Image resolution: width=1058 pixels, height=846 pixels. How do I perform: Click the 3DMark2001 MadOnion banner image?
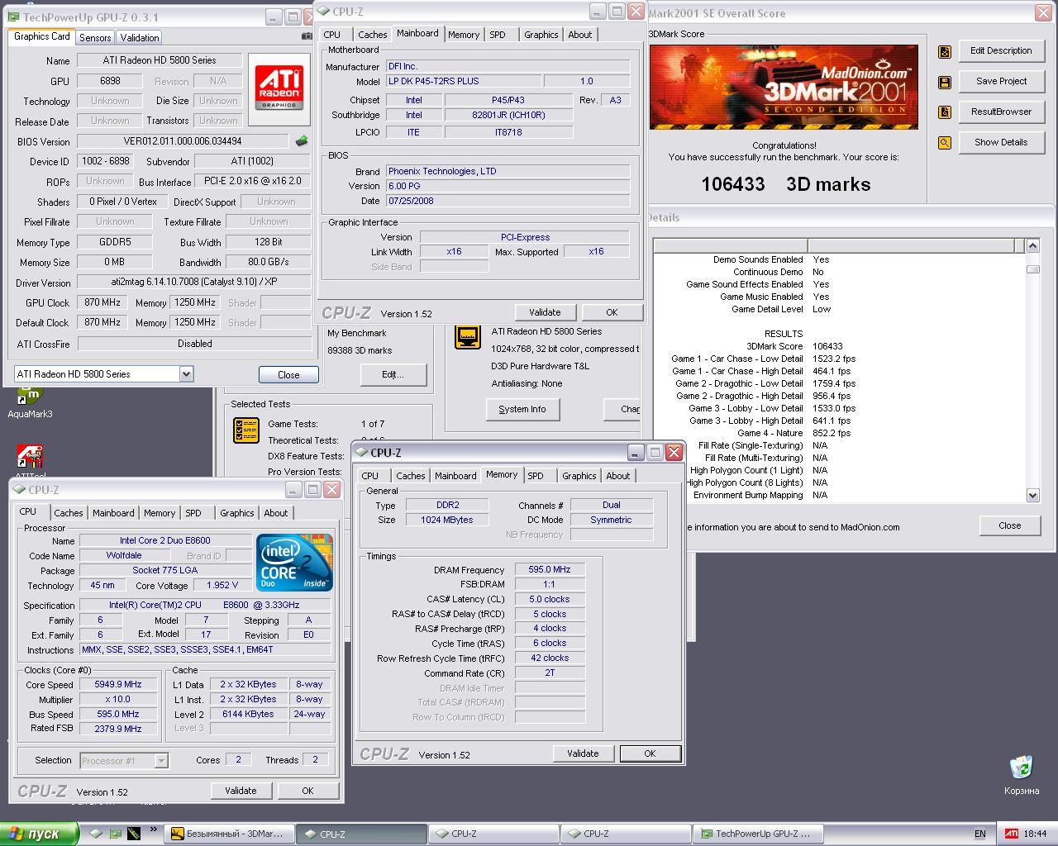tap(784, 87)
